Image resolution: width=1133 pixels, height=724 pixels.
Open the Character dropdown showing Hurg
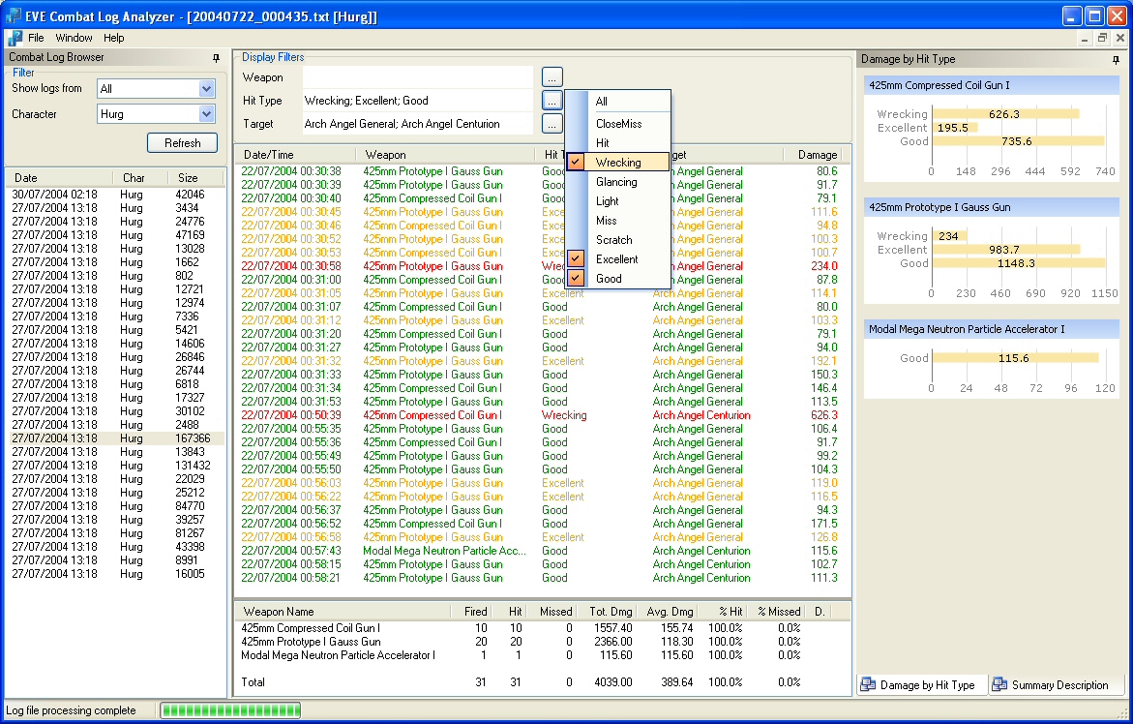click(207, 113)
